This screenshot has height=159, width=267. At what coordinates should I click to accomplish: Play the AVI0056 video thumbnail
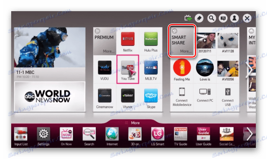click(x=228, y=69)
